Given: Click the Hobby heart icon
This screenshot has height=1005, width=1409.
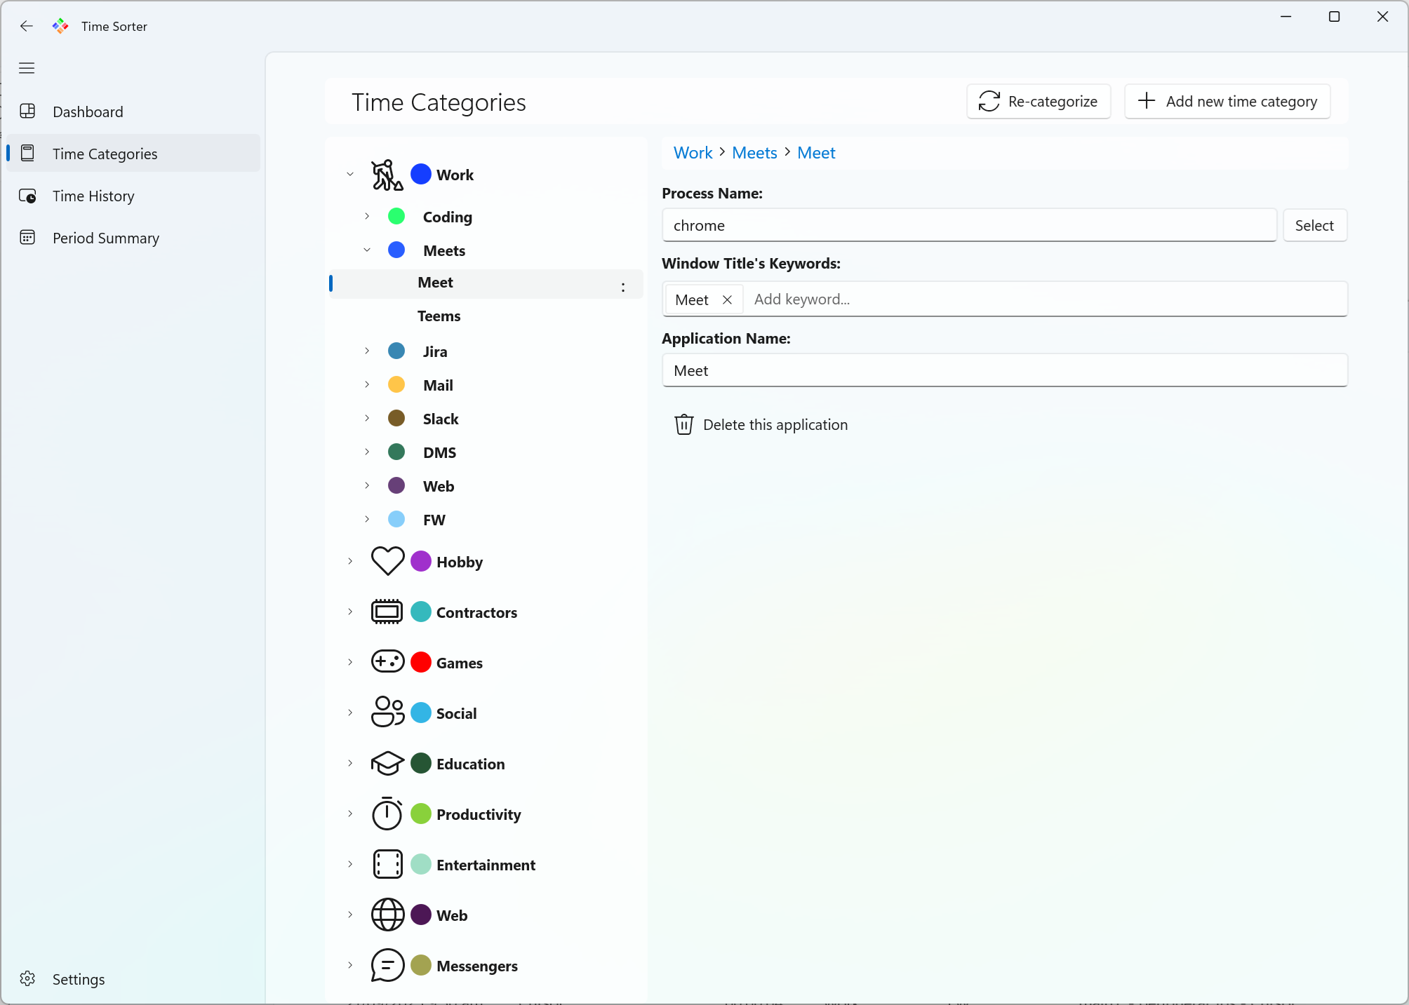Looking at the screenshot, I should (387, 561).
